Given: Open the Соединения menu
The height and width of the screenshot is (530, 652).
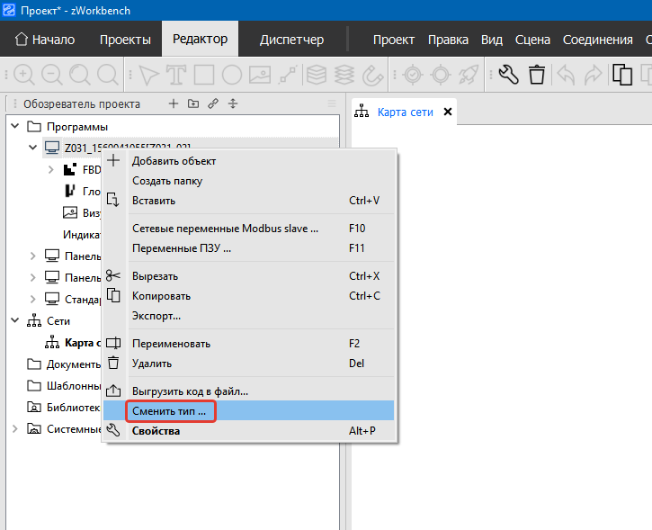Looking at the screenshot, I should pyautogui.click(x=597, y=40).
